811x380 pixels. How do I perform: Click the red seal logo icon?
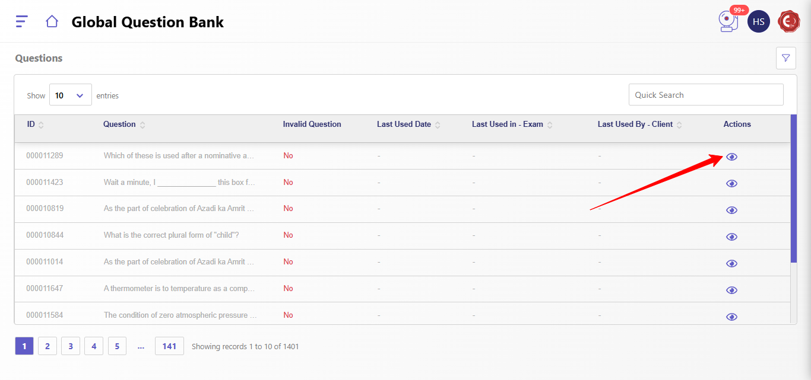789,22
